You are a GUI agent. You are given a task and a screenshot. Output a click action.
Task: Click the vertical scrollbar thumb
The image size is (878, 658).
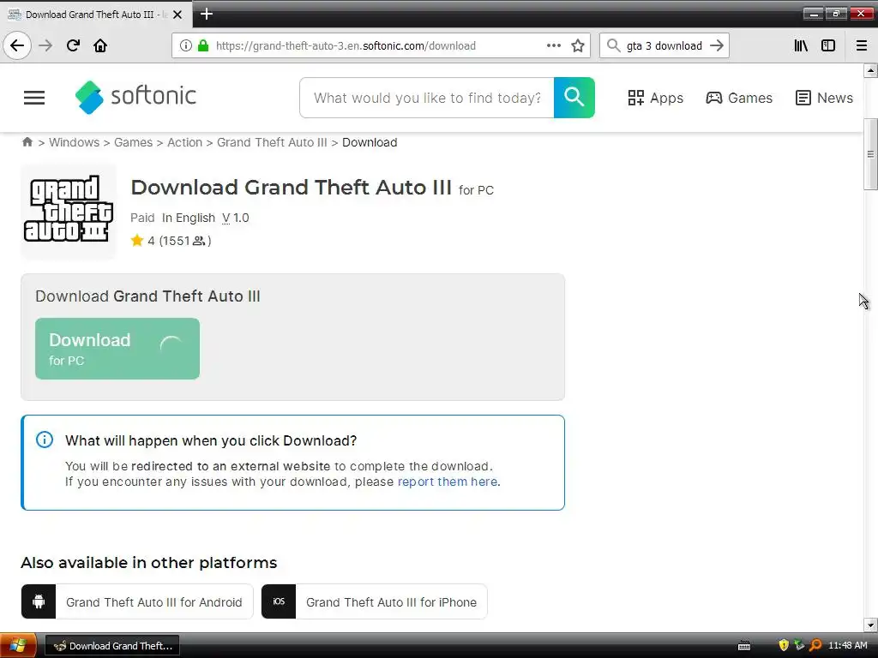[870, 154]
